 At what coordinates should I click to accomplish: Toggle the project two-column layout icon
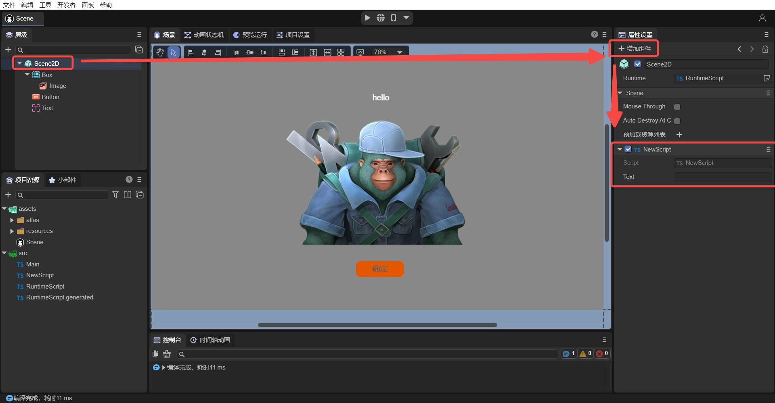[x=128, y=195]
